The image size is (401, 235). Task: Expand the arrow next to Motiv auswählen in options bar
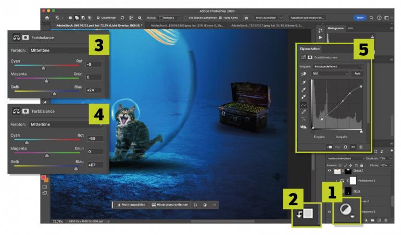[x=281, y=18]
